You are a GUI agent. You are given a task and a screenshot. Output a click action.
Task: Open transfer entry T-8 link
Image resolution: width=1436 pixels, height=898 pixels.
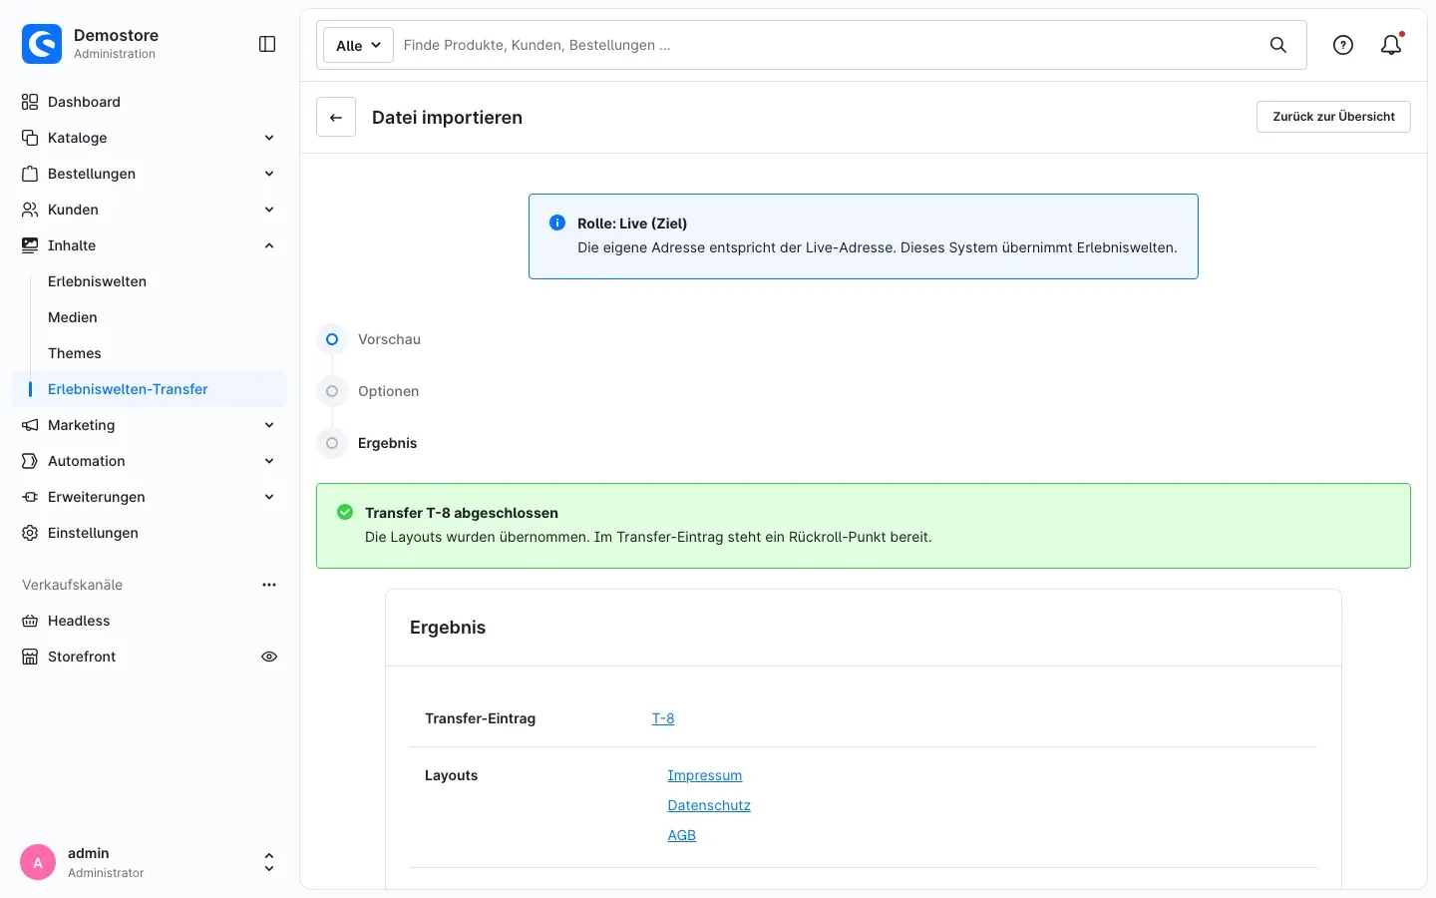[663, 718]
